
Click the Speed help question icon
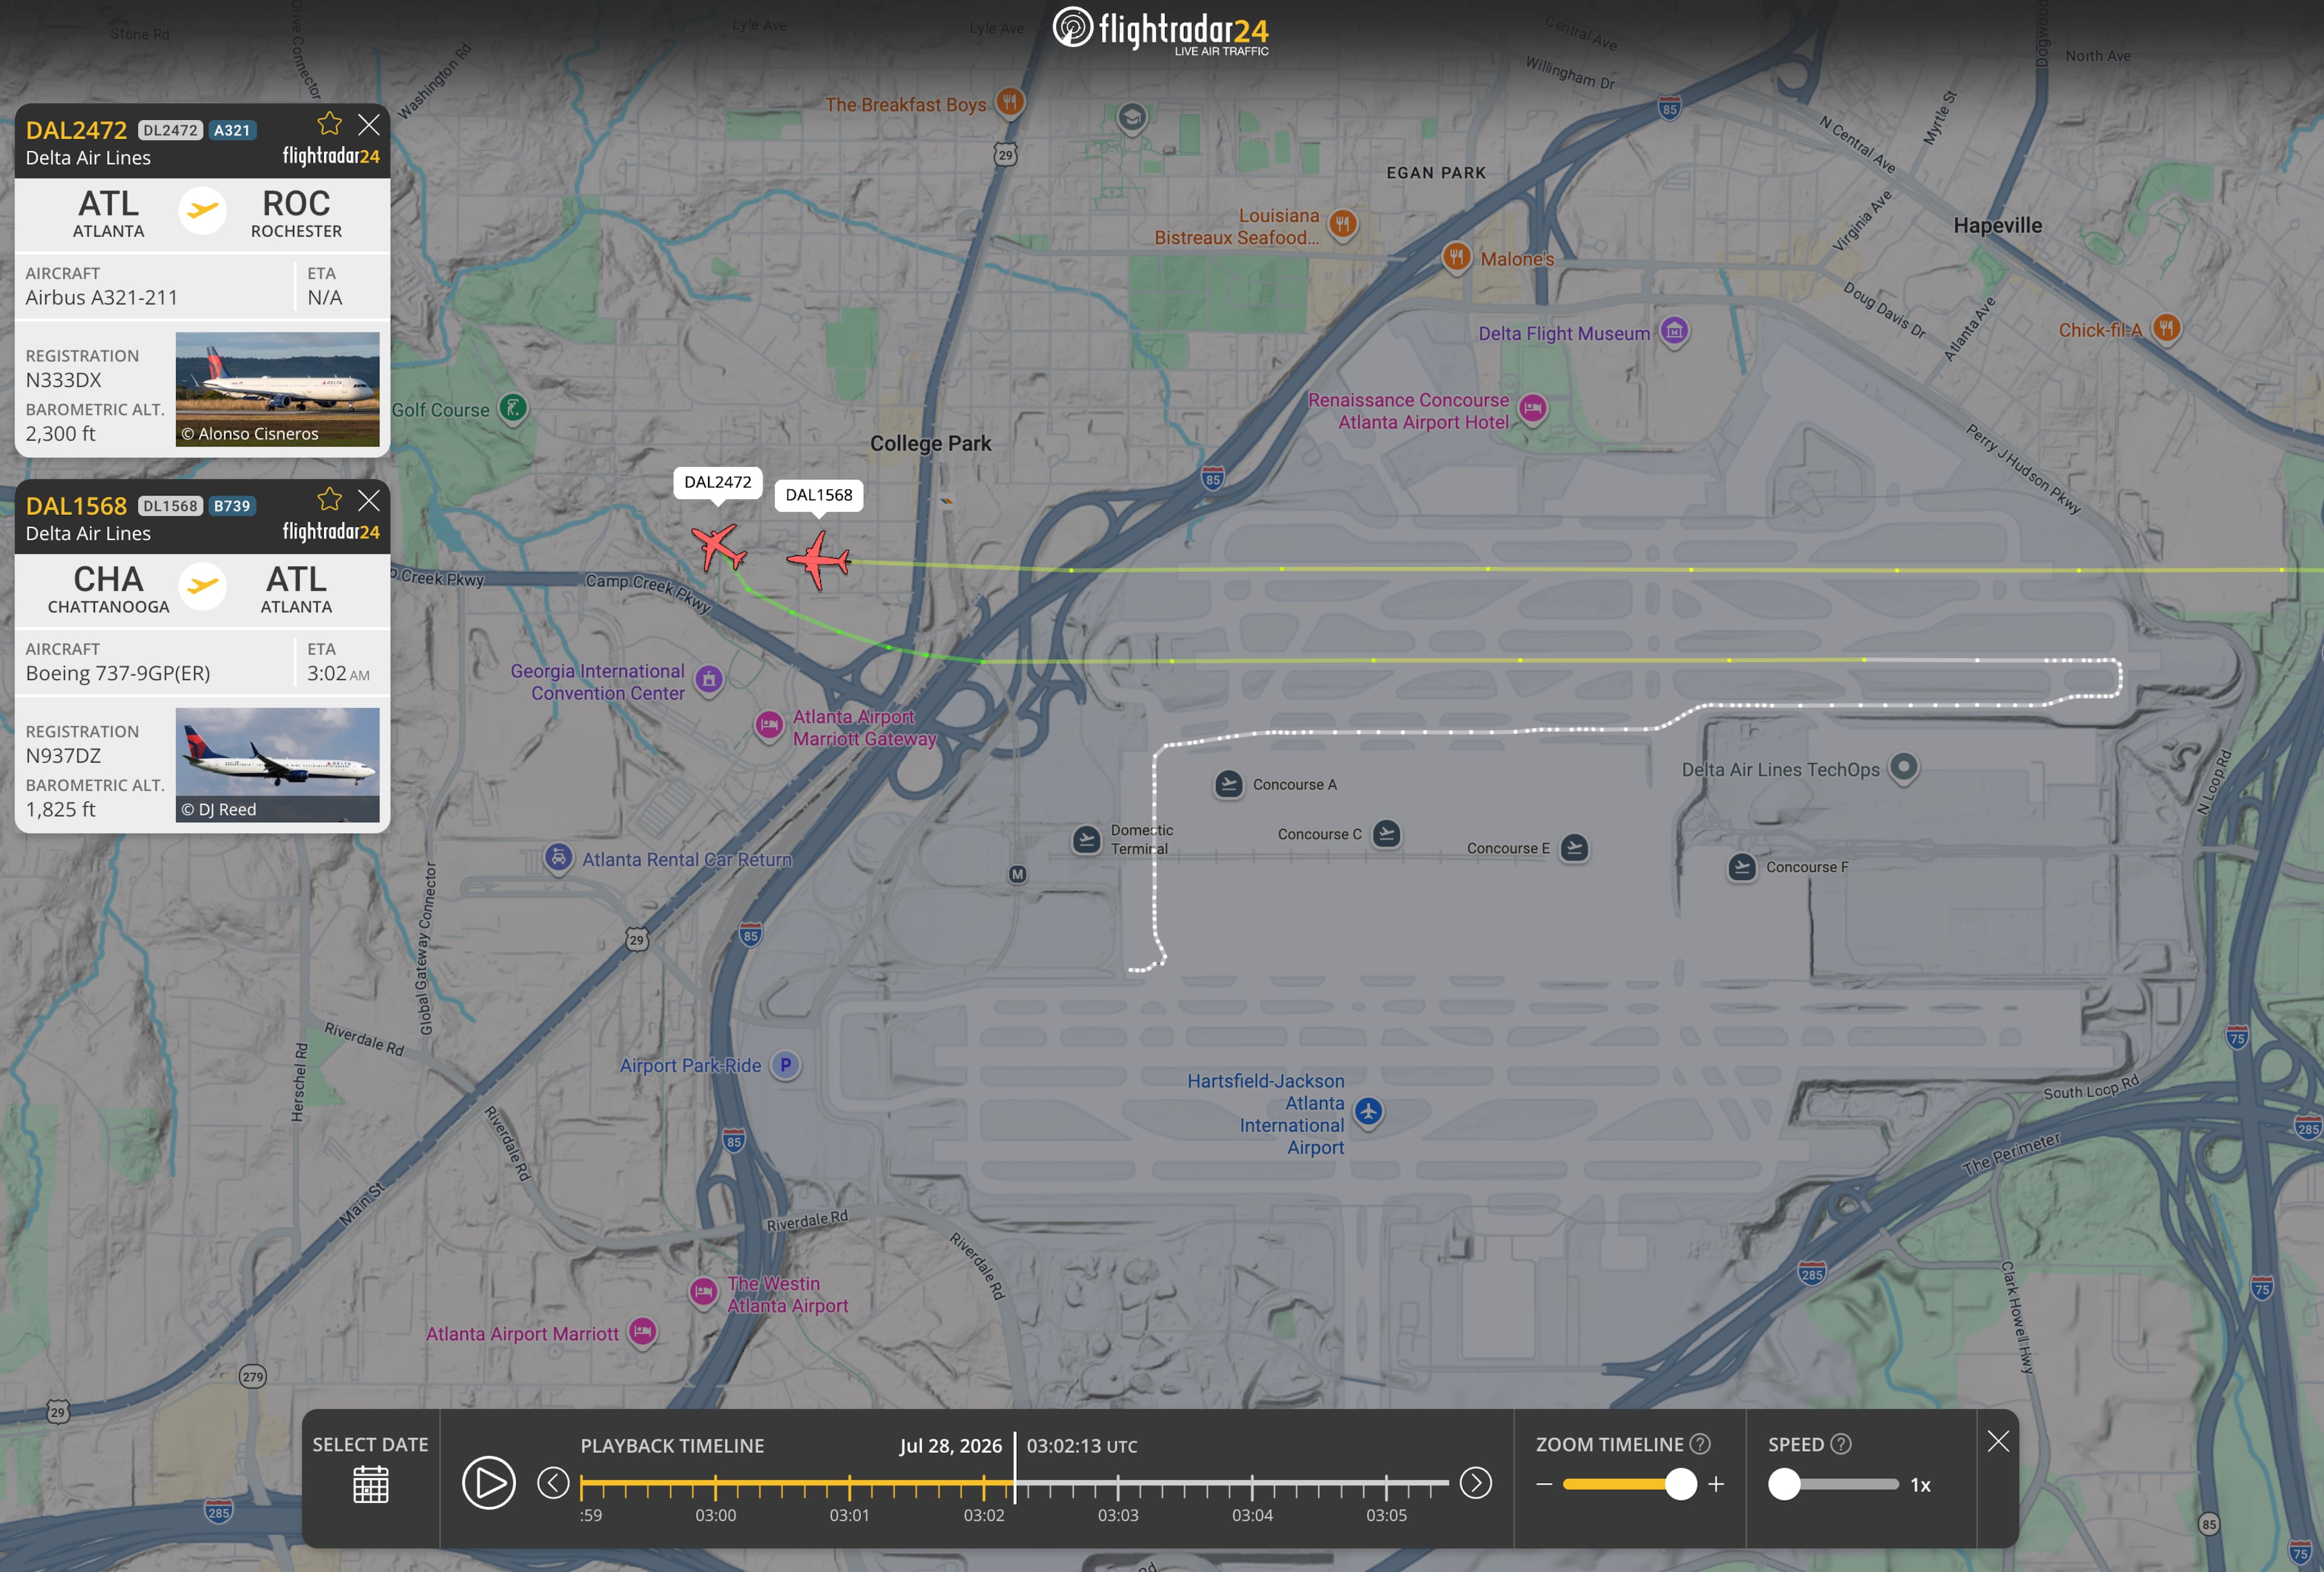(x=1841, y=1444)
